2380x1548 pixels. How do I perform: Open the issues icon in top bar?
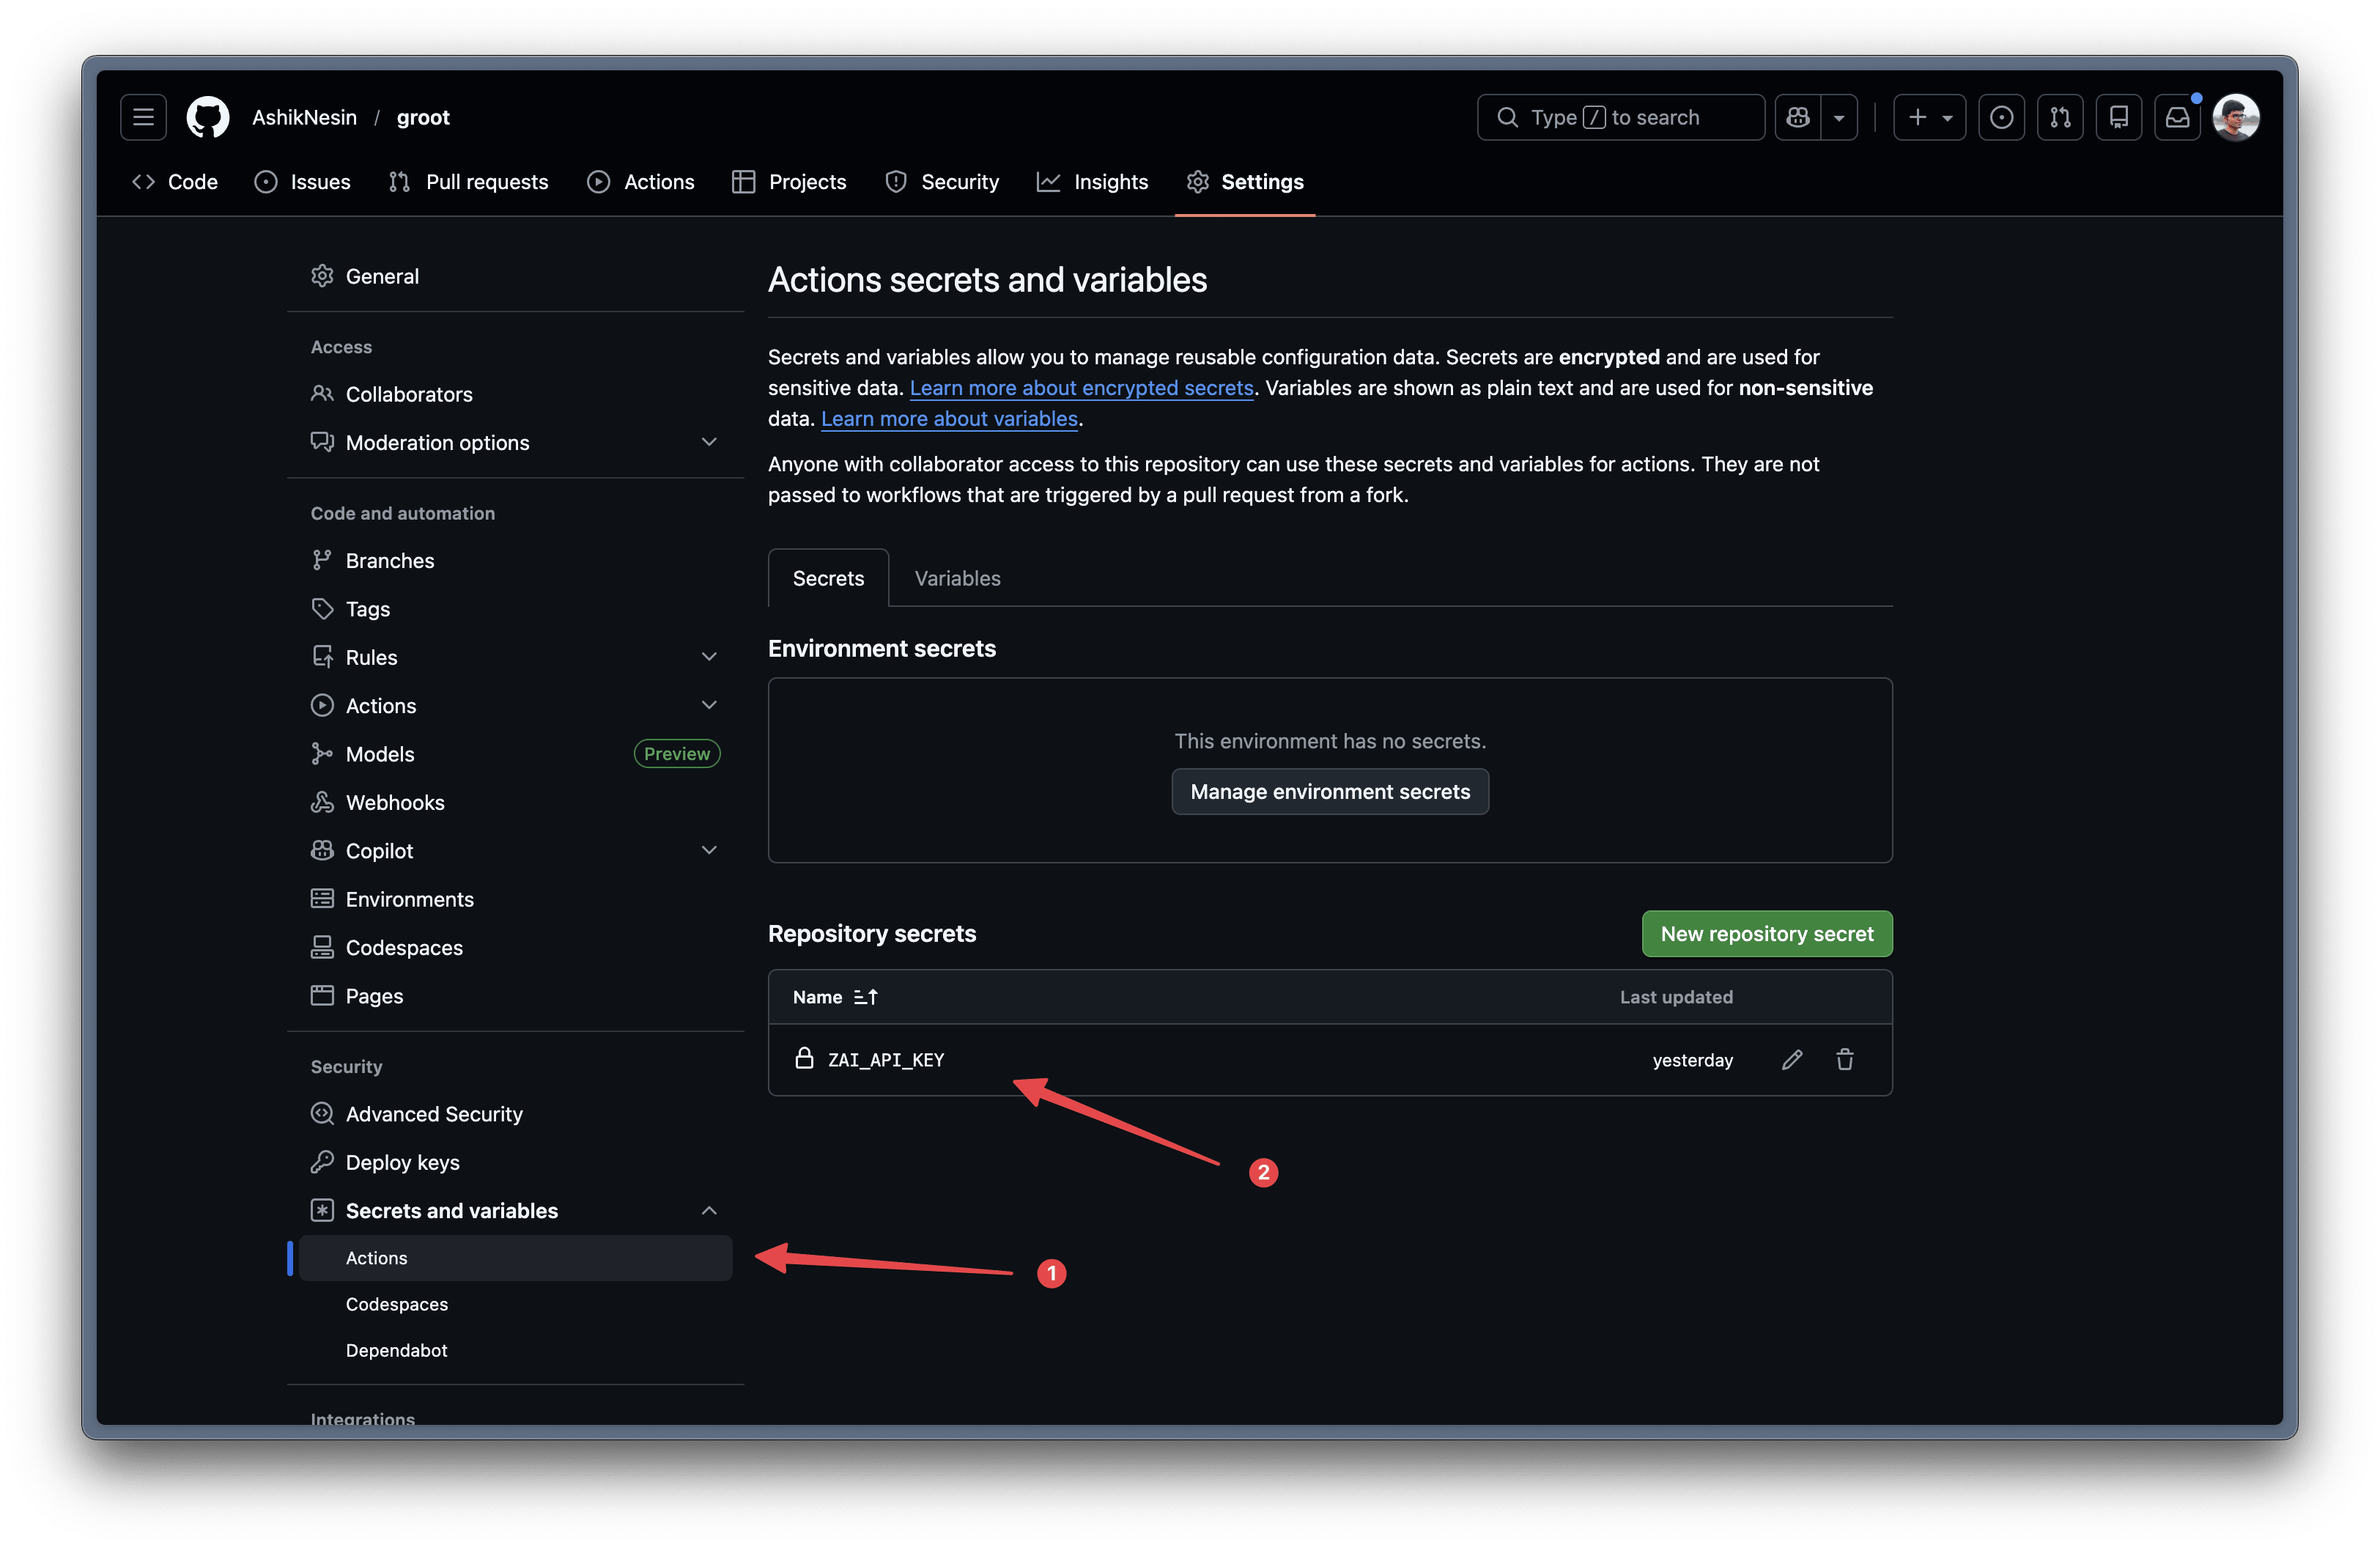coord(2001,117)
